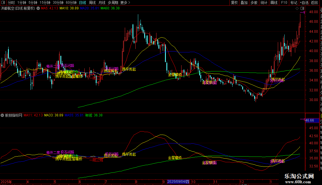This screenshot has width=322, height=185.
Task: Switch to the 周线 weekly tab
Action: pyautogui.click(x=92, y=3)
